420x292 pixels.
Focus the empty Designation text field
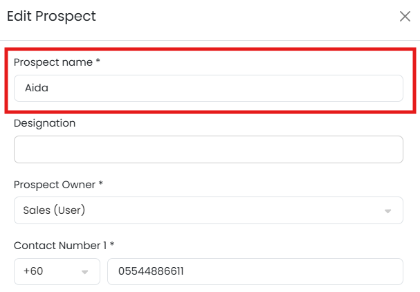click(x=208, y=149)
